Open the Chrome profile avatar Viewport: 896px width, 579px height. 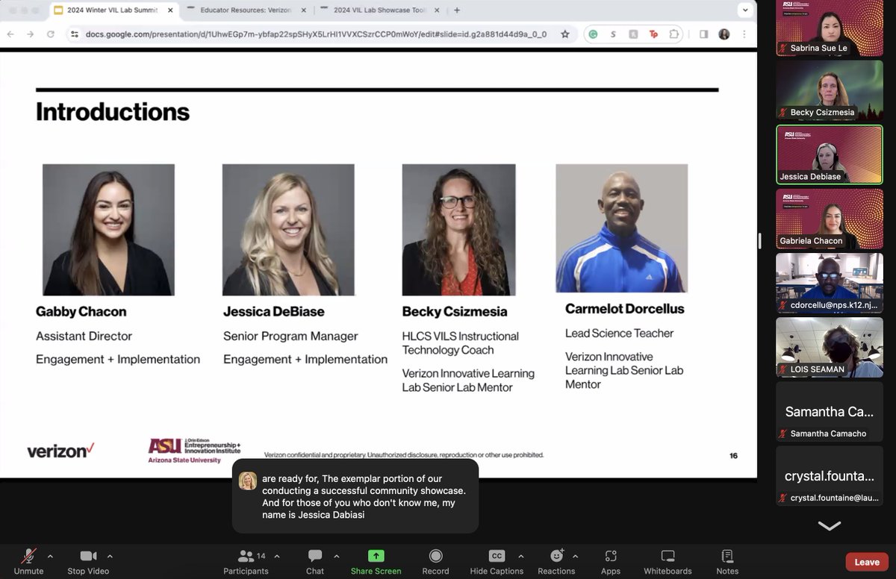[724, 34]
